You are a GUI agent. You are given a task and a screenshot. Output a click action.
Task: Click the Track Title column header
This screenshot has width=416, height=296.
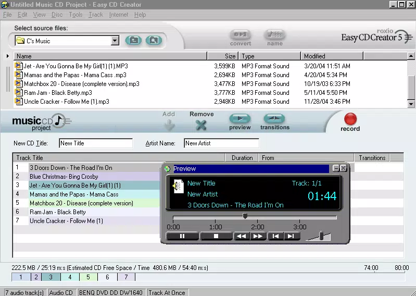click(x=119, y=158)
